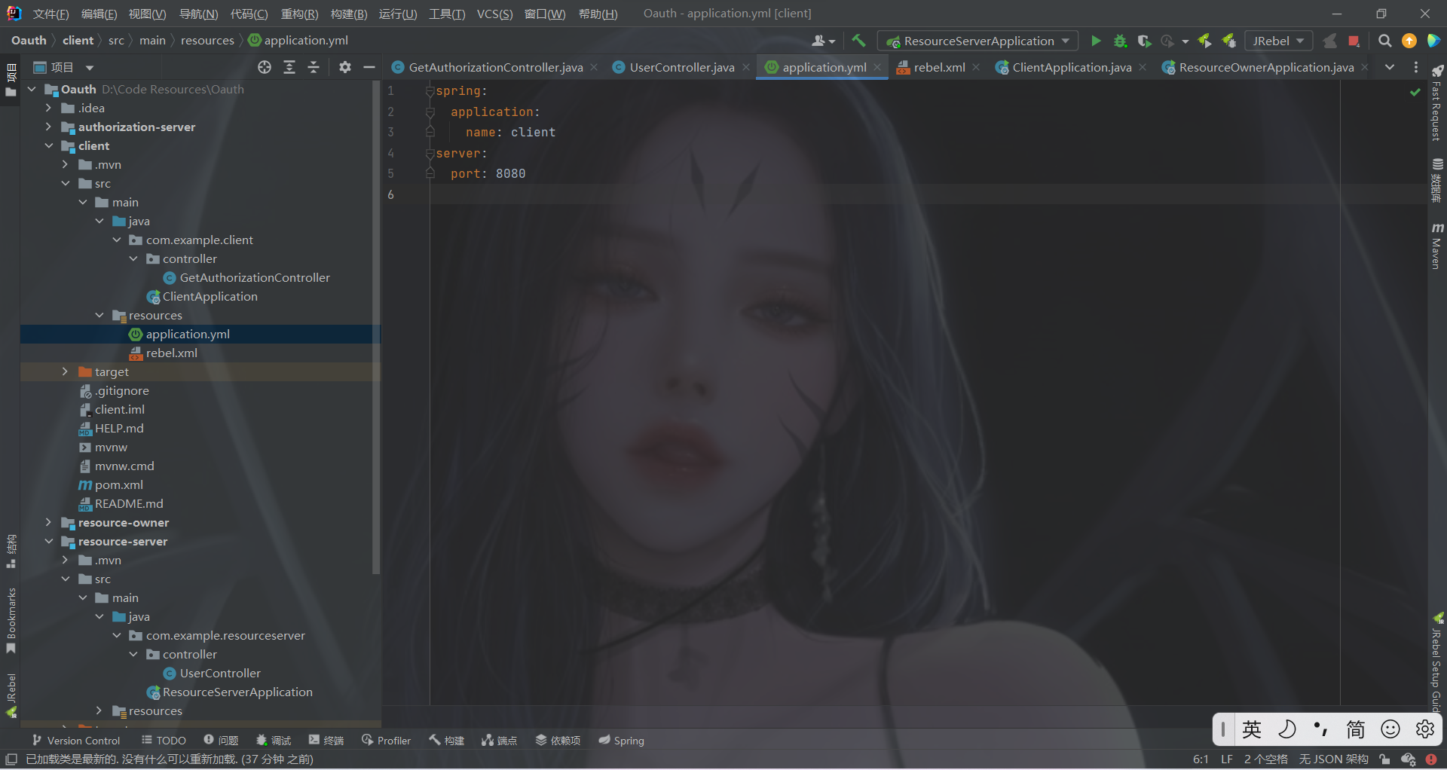Viewport: 1447px width, 770px height.
Task: Open the 文件(F) menu
Action: pos(50,14)
